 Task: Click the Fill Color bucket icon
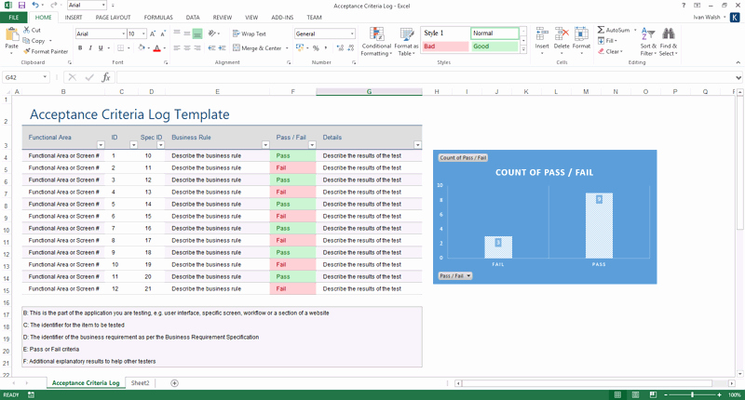[x=142, y=48]
